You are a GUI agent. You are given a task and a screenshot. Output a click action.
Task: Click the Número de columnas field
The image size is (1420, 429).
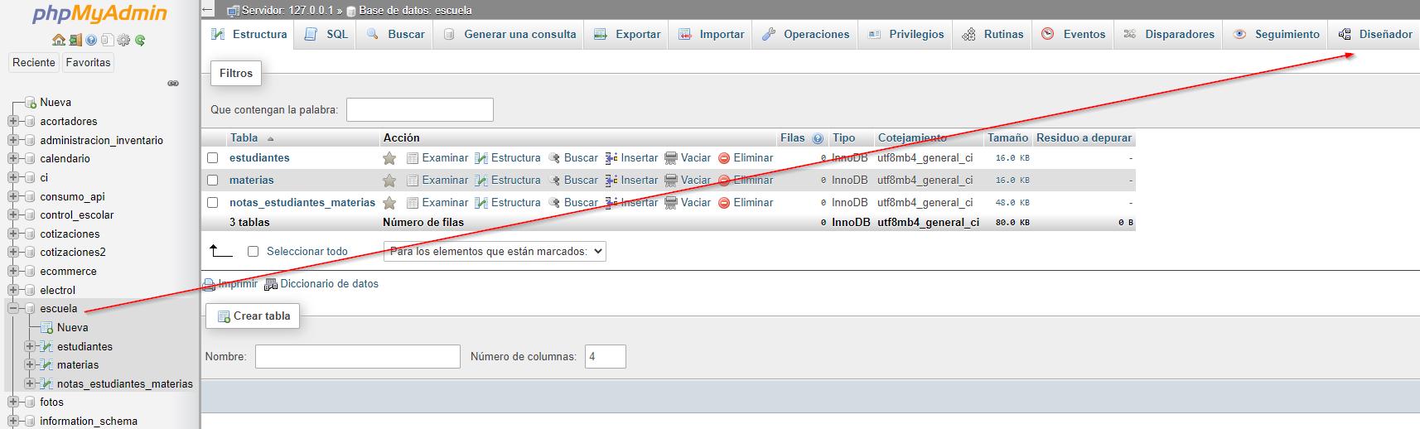pos(606,357)
